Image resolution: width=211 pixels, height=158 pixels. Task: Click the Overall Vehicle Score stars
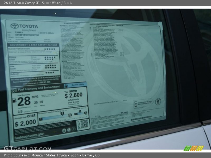50,49
